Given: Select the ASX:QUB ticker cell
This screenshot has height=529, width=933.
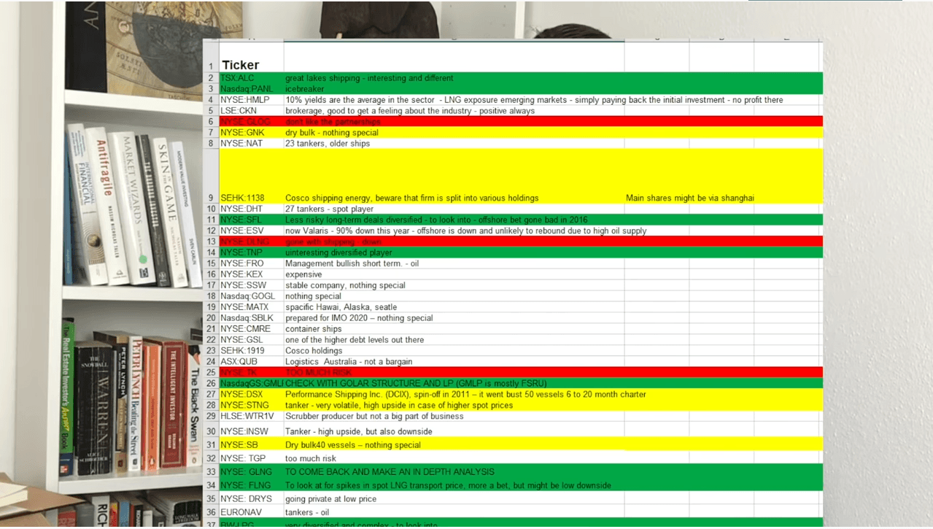Looking at the screenshot, I should coord(239,362).
